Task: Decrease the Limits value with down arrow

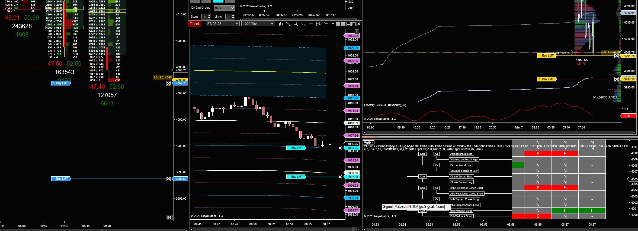Action: tap(233, 18)
